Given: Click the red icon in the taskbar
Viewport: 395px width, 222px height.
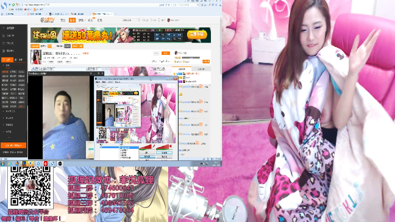Looking at the screenshot, I should click(46, 163).
